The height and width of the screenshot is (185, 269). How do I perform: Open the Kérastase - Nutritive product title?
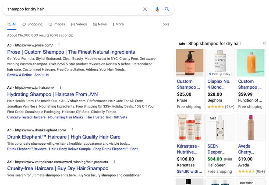(x=188, y=149)
